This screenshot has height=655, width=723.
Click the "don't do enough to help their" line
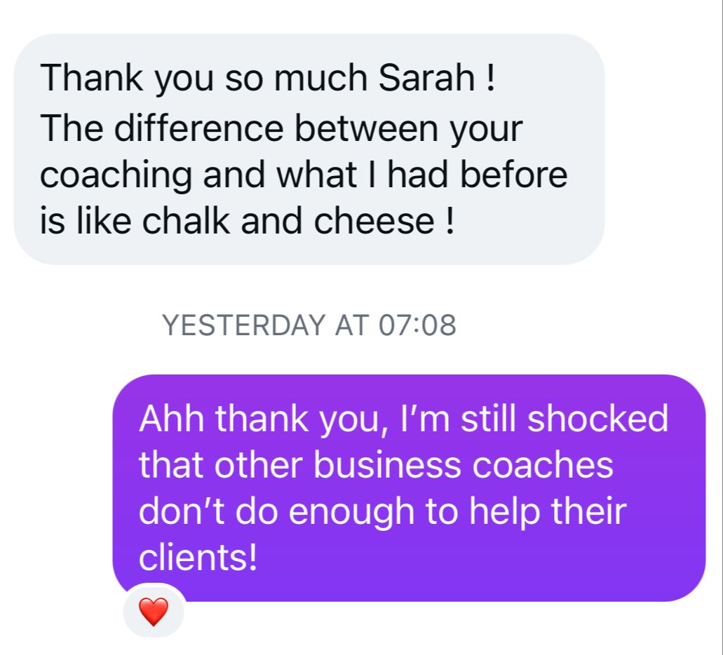381,512
